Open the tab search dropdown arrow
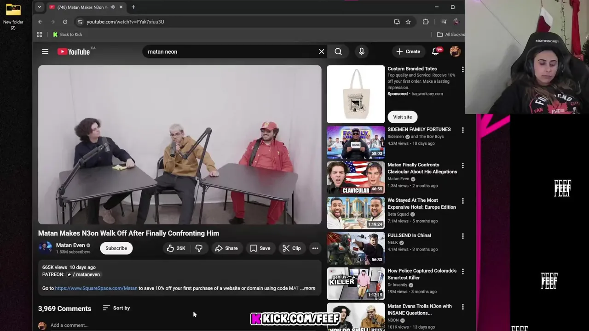The height and width of the screenshot is (331, 589). coord(40,7)
